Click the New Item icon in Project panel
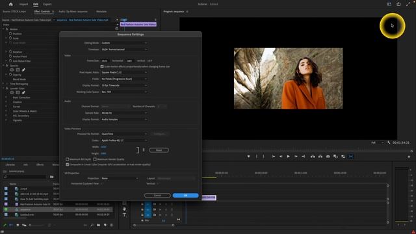 105,226
